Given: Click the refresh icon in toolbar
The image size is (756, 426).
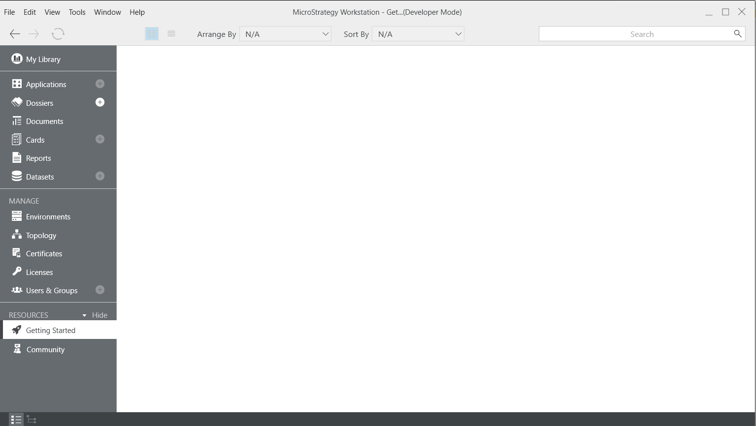Looking at the screenshot, I should coord(58,34).
